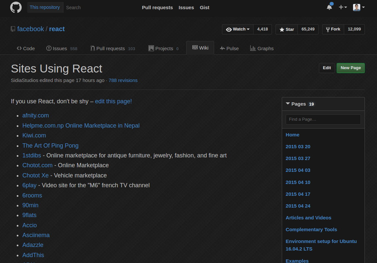Image resolution: width=377 pixels, height=263 pixels.
Task: Switch to the Code tab
Action: point(26,49)
